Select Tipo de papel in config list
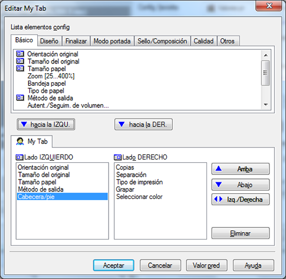Image resolution: width=286 pixels, height=279 pixels. (46, 91)
